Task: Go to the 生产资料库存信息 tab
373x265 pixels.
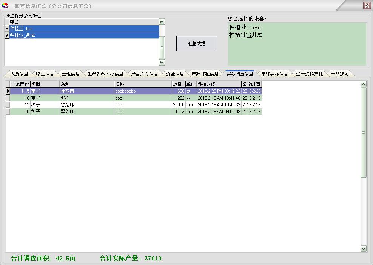Action: click(x=105, y=74)
